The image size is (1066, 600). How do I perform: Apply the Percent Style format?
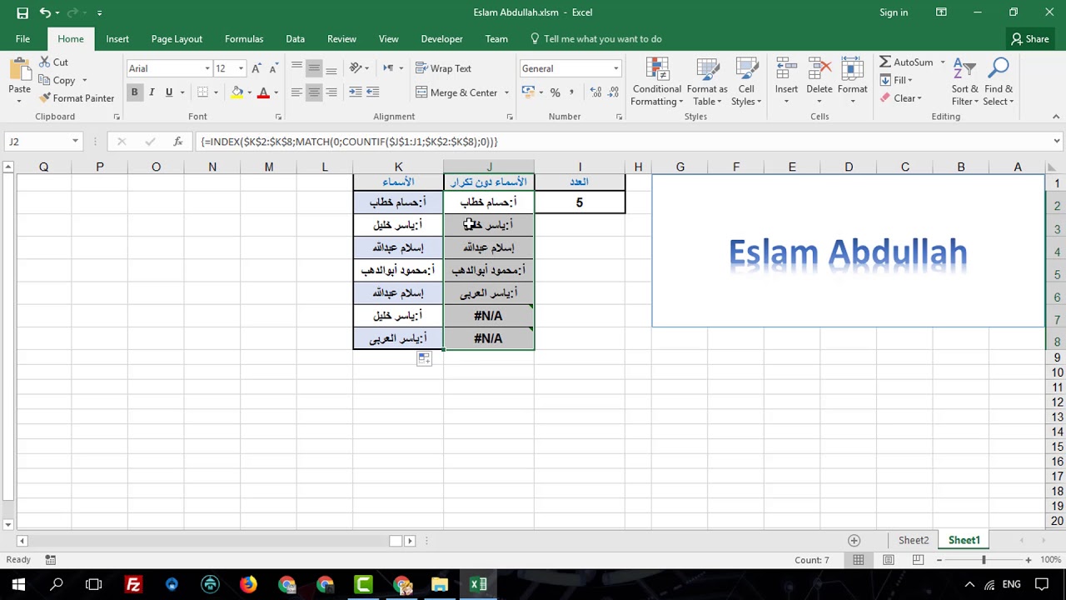555,92
